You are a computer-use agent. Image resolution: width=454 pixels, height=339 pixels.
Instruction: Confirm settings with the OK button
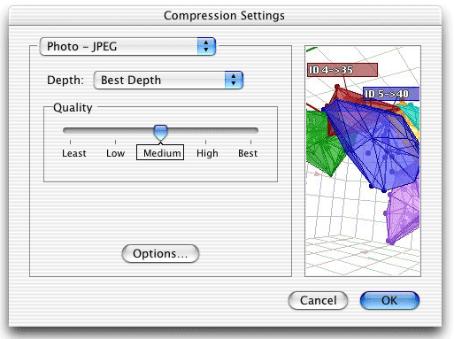[x=389, y=301]
